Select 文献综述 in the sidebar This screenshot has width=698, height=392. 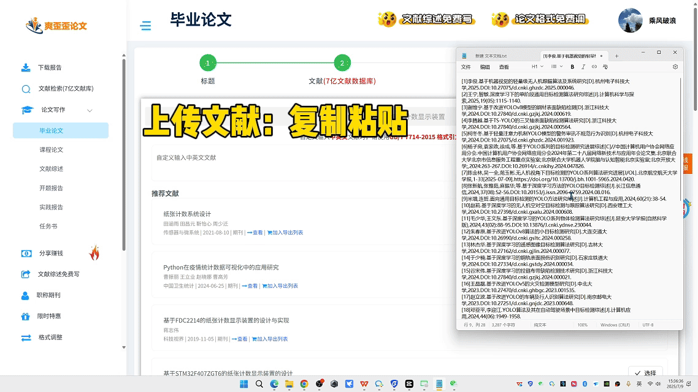point(52,168)
